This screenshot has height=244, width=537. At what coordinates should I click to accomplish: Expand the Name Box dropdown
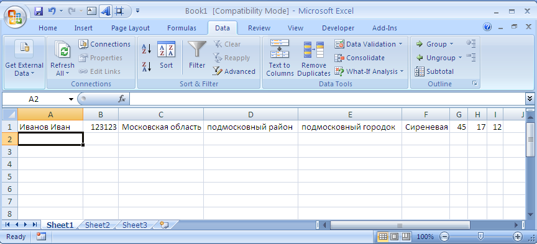click(71, 99)
